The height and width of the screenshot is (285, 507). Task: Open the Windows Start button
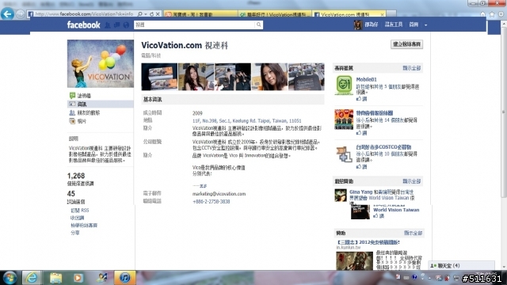(10, 278)
